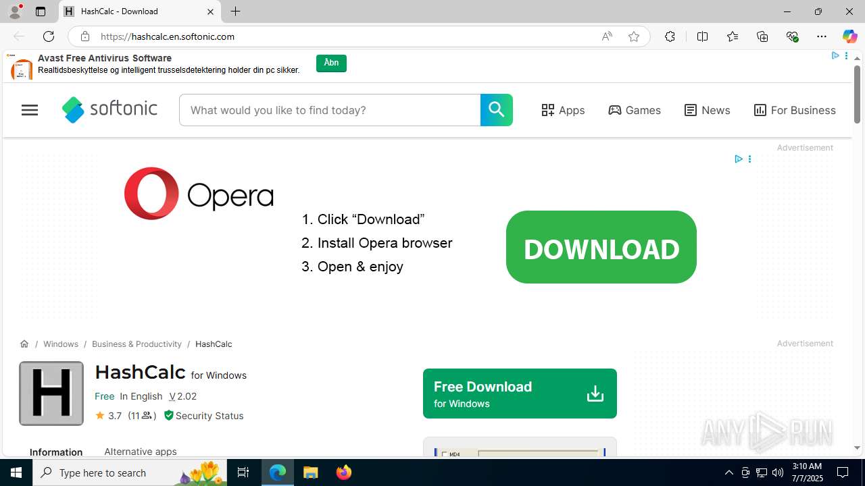Select the Information tab
The image size is (865, 486).
pyautogui.click(x=56, y=452)
